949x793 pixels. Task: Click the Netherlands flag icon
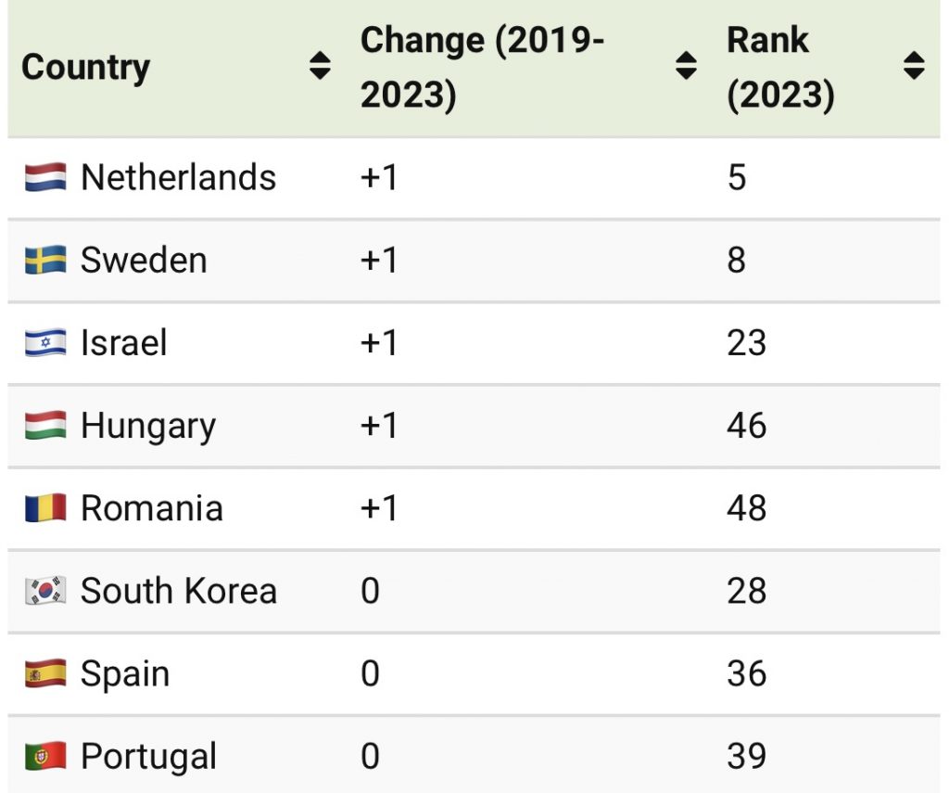click(x=45, y=177)
